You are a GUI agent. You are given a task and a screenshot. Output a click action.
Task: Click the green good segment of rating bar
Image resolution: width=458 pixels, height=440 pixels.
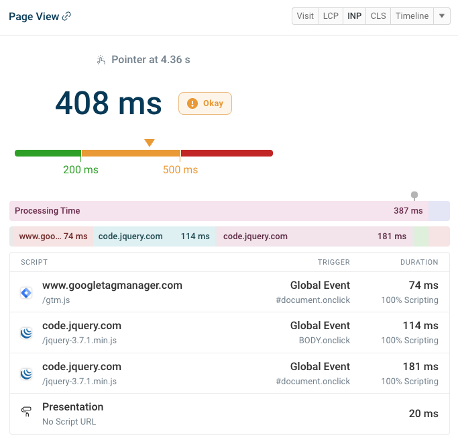click(x=48, y=153)
